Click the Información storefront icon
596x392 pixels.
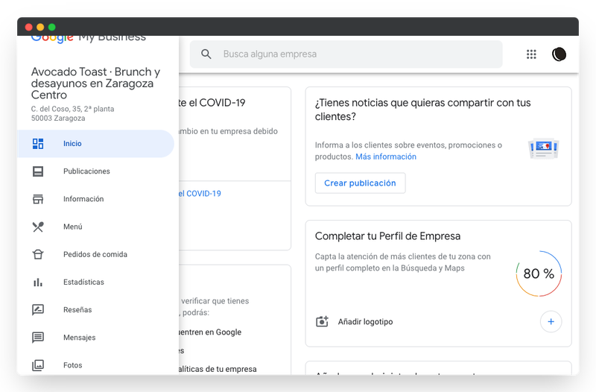[x=38, y=199]
